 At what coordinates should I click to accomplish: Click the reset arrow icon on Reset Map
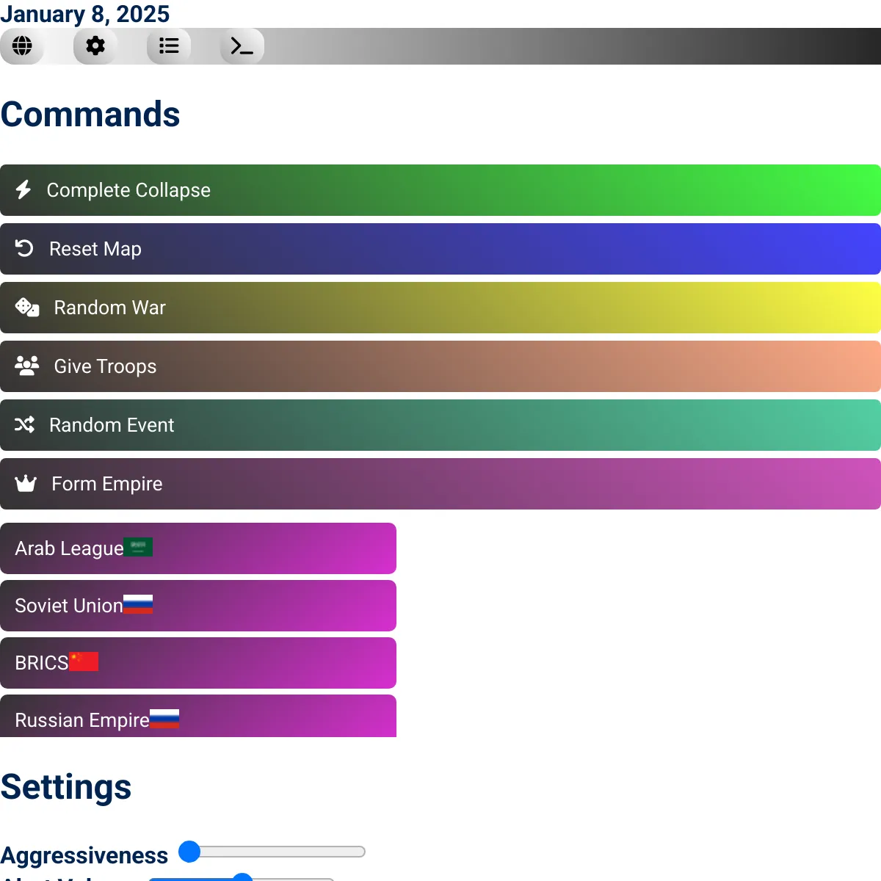24,248
